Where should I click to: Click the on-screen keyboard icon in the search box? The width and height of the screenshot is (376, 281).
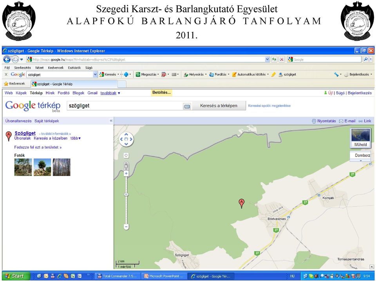(x=187, y=106)
